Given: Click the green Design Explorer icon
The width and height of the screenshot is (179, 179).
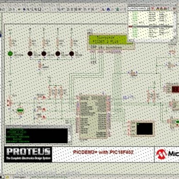Looking at the screenshot, I should (117, 9).
